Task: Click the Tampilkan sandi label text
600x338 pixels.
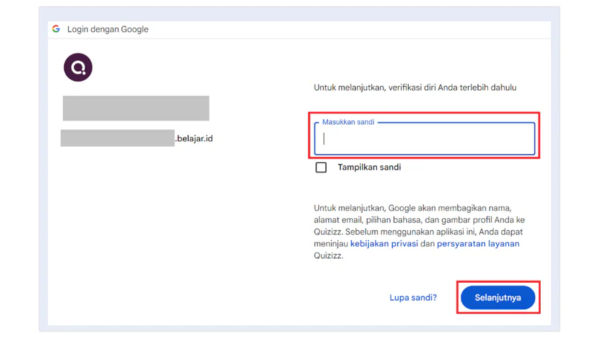Action: (369, 167)
